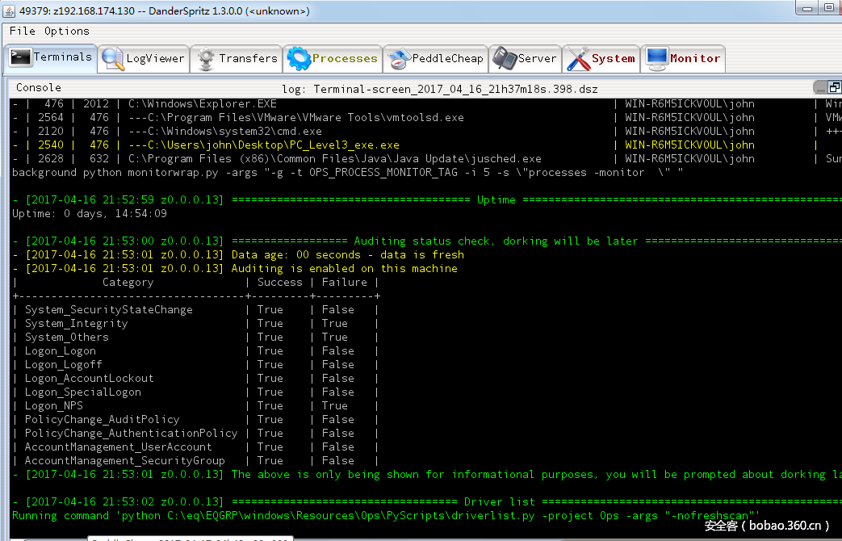Viewport: 842px width, 541px height.
Task: Click the driverlist.py running command line
Action: 386,515
